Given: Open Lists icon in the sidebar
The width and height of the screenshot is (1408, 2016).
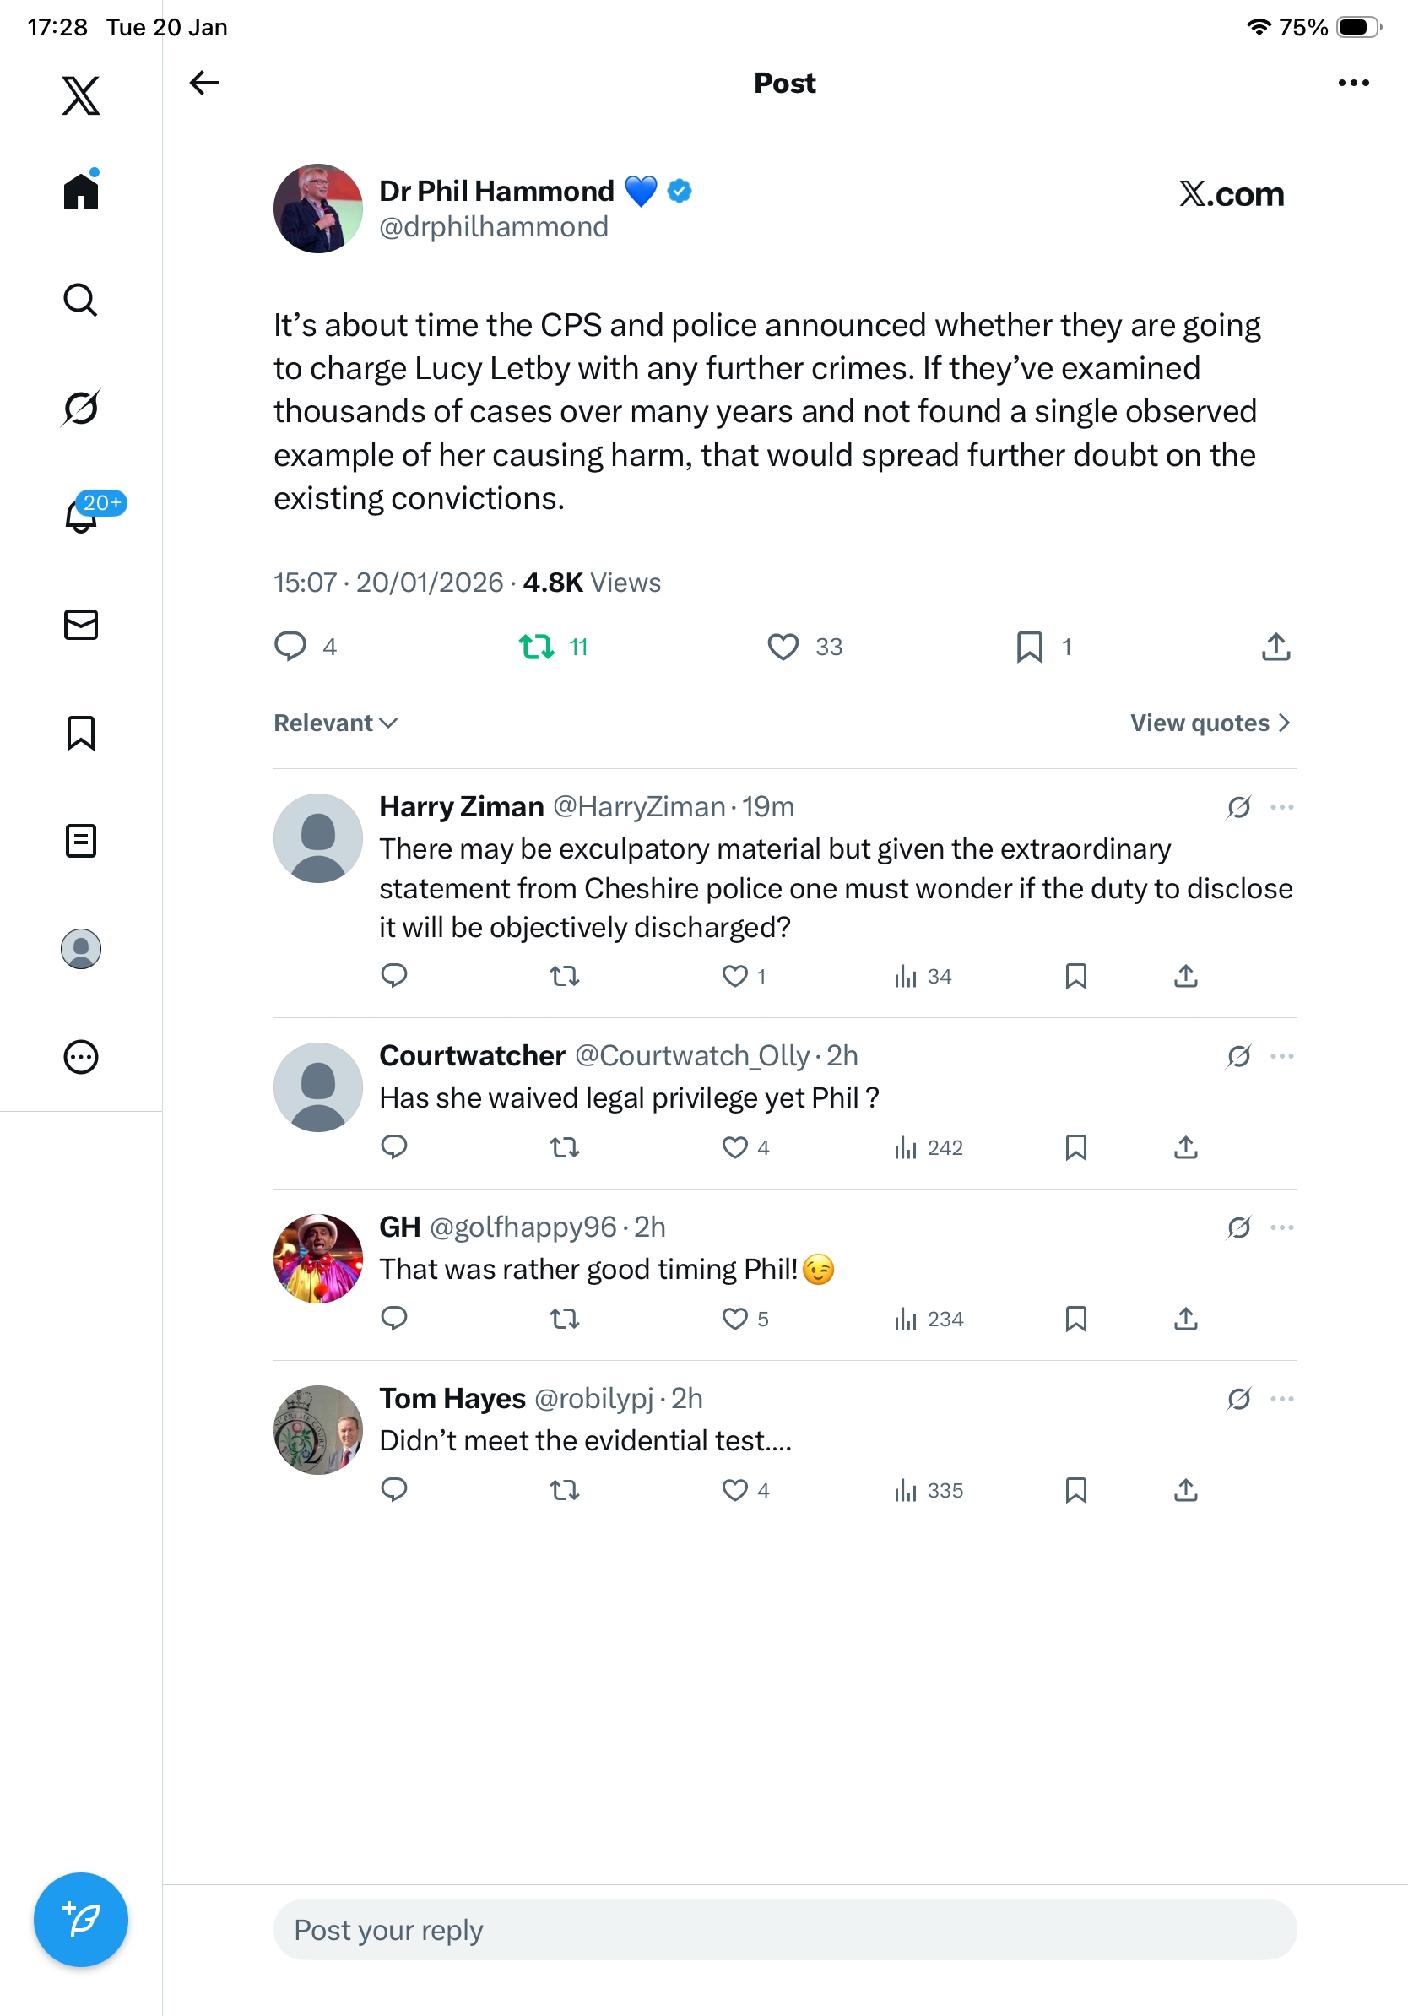Looking at the screenshot, I should 81,841.
